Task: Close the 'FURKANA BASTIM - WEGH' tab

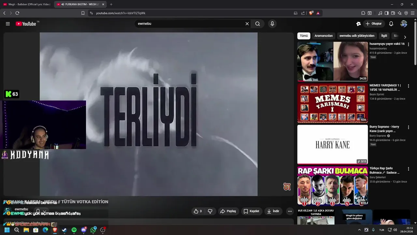Action: (x=103, y=4)
